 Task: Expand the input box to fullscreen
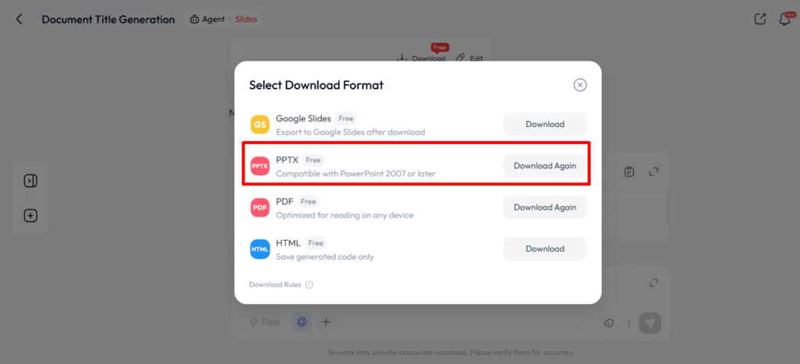[x=654, y=283]
